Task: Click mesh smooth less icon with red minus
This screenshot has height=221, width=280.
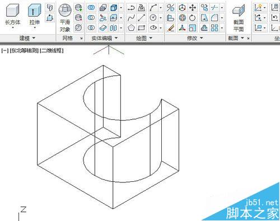Action: point(78,18)
